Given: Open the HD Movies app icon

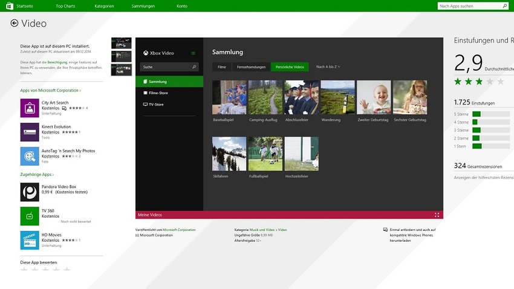Looking at the screenshot, I should 30,240.
